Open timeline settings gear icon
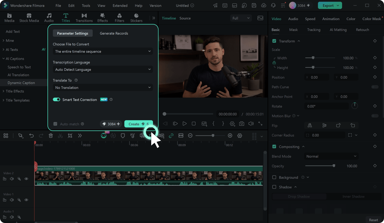Screen dimensions: 384x223 click(x=240, y=135)
